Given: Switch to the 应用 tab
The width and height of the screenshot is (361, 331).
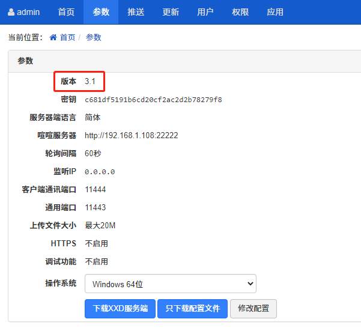Looking at the screenshot, I should point(275,12).
